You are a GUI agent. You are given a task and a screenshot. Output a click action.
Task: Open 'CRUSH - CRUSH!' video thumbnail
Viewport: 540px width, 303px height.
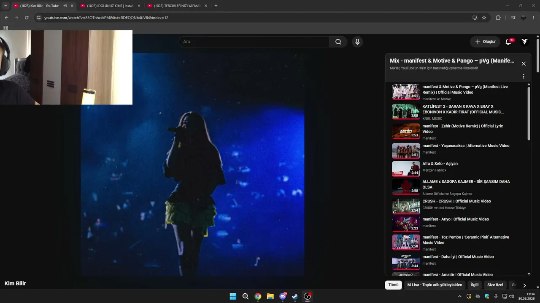pyautogui.click(x=406, y=206)
